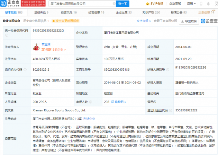Click the 查一下 search button

tap(122, 4)
